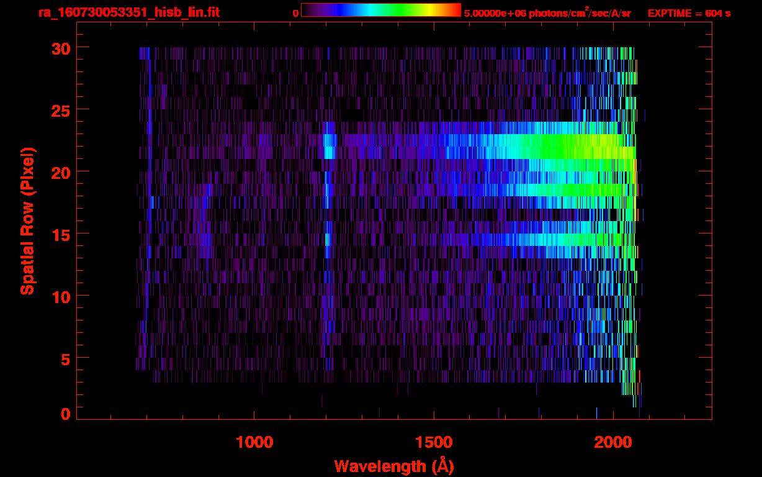Click the rainbow color scale bar

(380, 10)
